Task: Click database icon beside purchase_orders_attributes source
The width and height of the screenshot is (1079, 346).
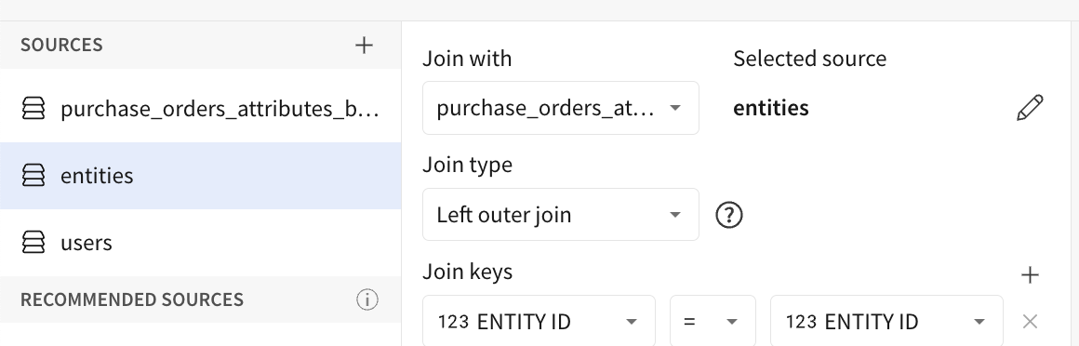Action: click(33, 109)
